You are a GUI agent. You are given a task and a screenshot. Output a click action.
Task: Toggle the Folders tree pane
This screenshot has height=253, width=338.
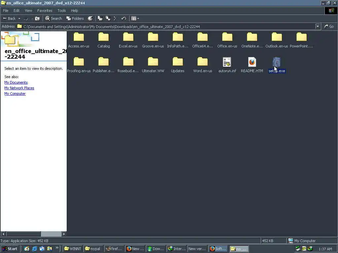point(75,18)
